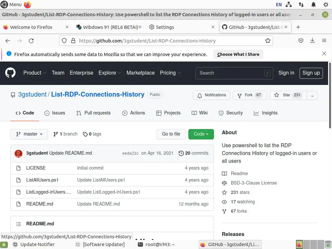The height and width of the screenshot is (249, 332).
Task: Click the data transfer arrows tray icon
Action: (x=301, y=5)
